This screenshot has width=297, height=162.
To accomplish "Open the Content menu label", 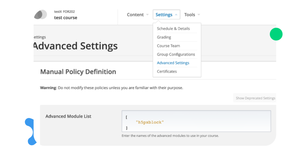I will tap(135, 15).
